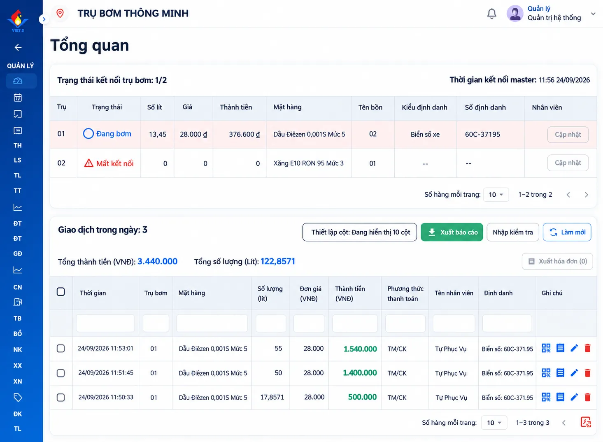This screenshot has width=603, height=442.
Task: Select the 24/09/2026 11:51:45 transaction checkbox
Action: pyautogui.click(x=61, y=373)
